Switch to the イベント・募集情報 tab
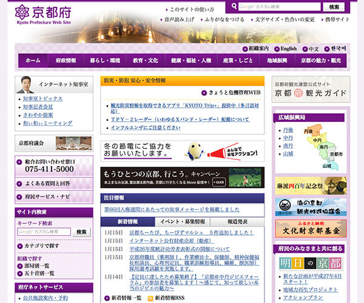The image size is (364, 303). pos(183,222)
